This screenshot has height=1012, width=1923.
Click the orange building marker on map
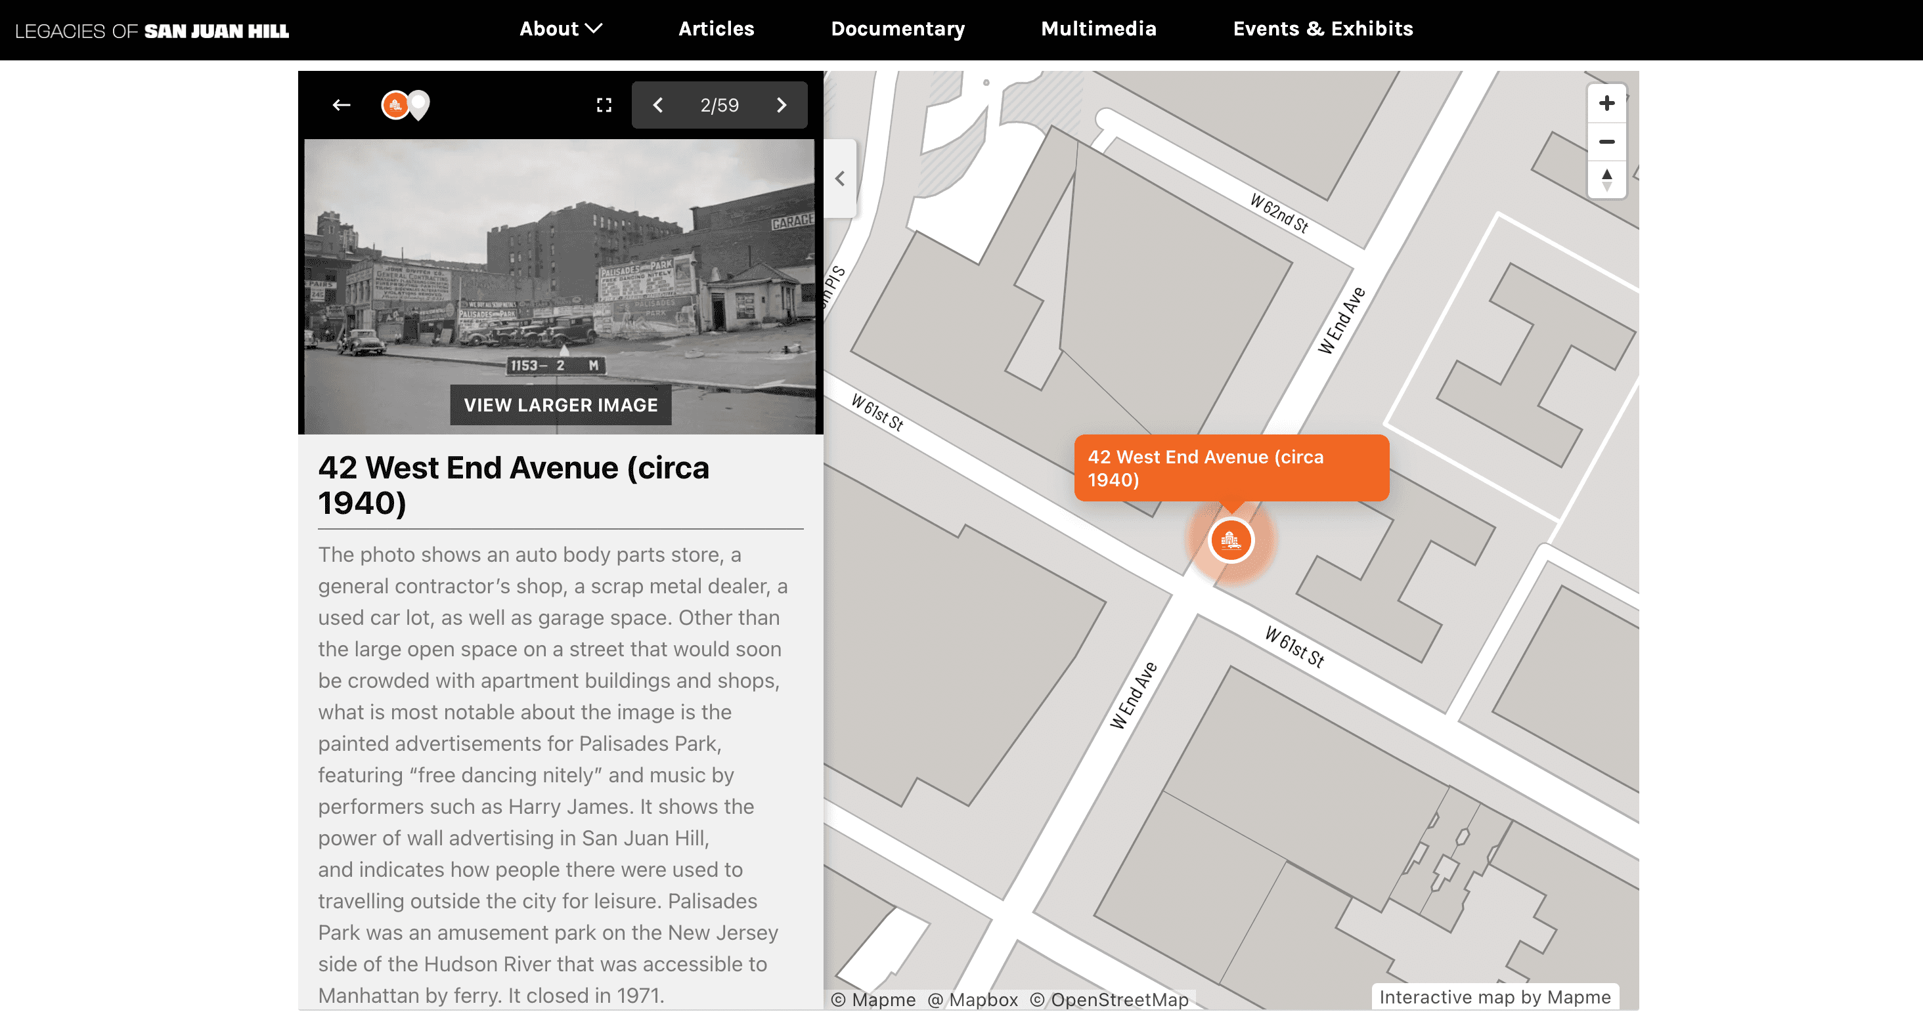click(x=1230, y=539)
